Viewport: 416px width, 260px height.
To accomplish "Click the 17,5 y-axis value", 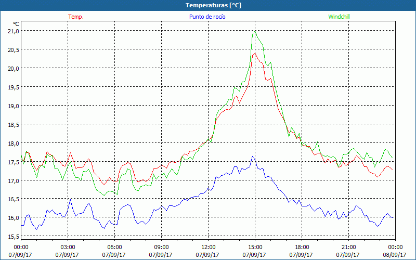I will [x=14, y=162].
